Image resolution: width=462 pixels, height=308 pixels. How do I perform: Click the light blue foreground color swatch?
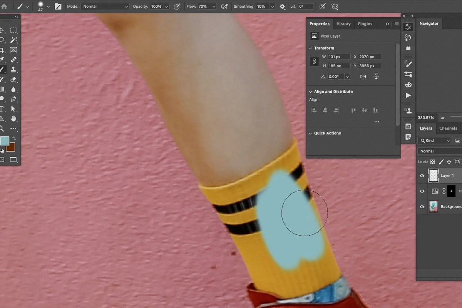pos(4,141)
